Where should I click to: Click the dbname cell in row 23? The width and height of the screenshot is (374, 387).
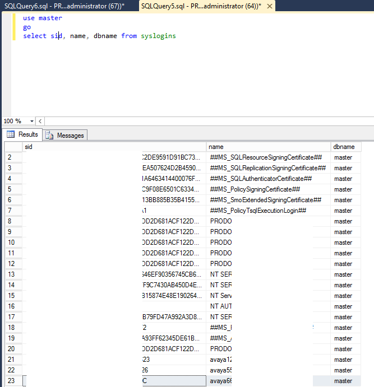click(x=343, y=381)
